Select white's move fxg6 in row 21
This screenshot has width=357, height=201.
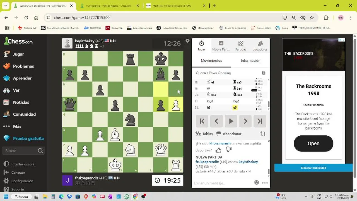[210, 101]
